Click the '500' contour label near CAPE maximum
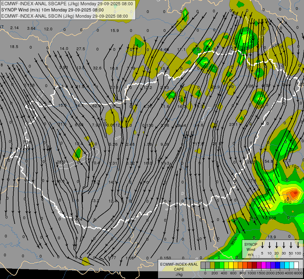The height and width of the screenshot is (279, 304). (288, 202)
